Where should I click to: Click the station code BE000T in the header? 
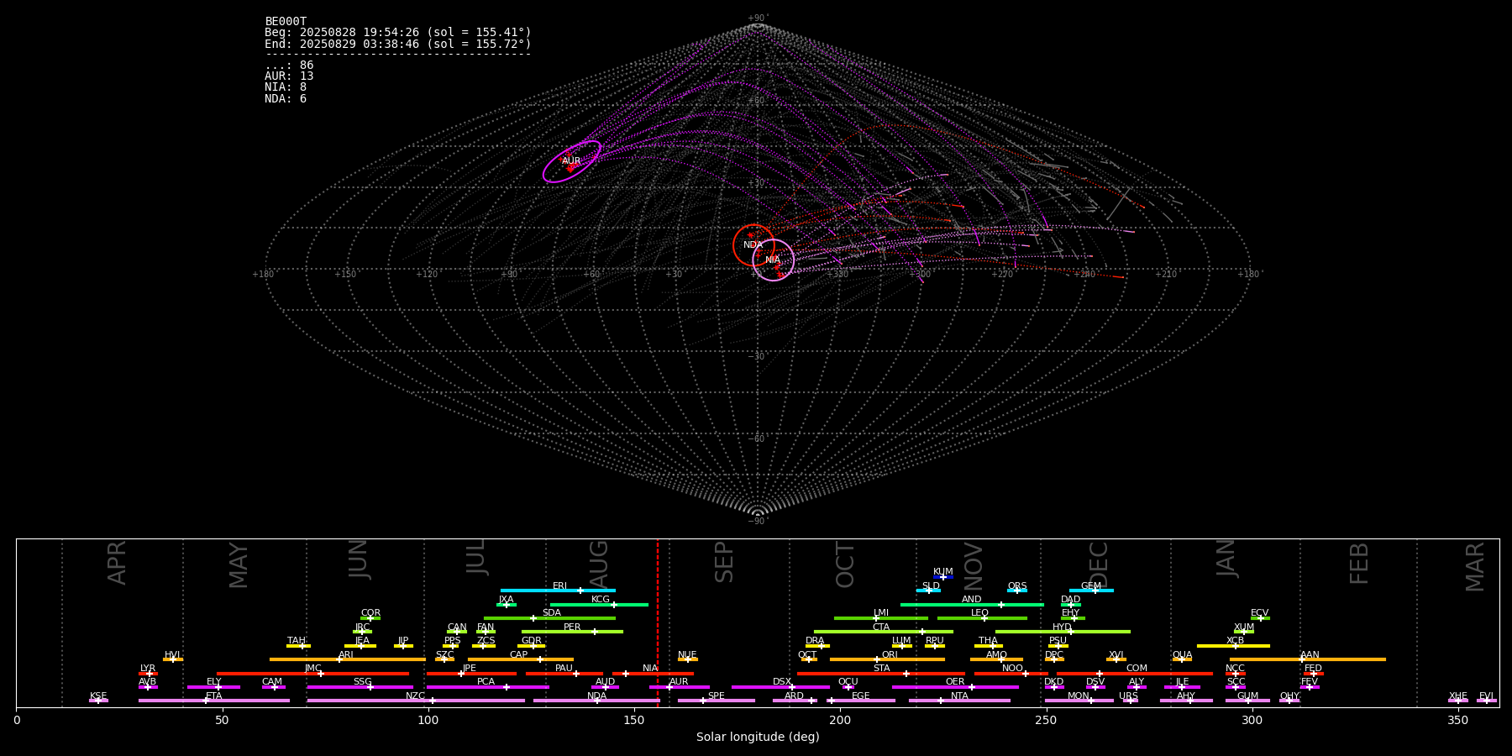click(x=286, y=22)
